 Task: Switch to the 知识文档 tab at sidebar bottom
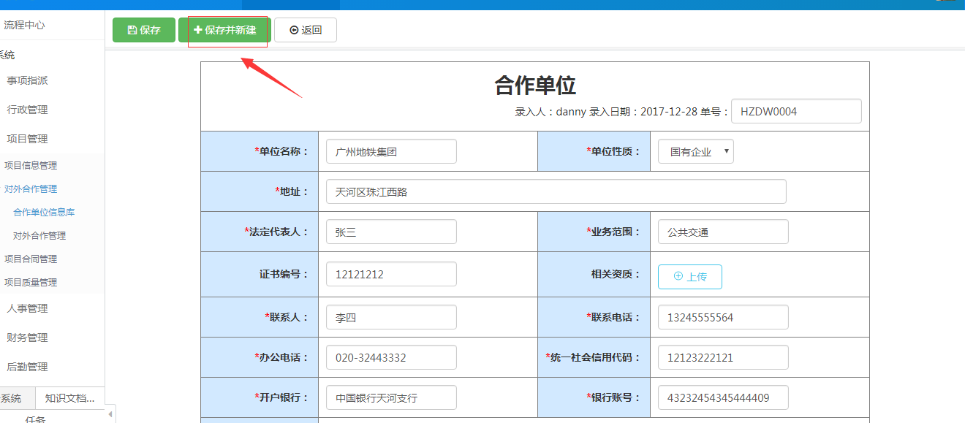tap(69, 398)
